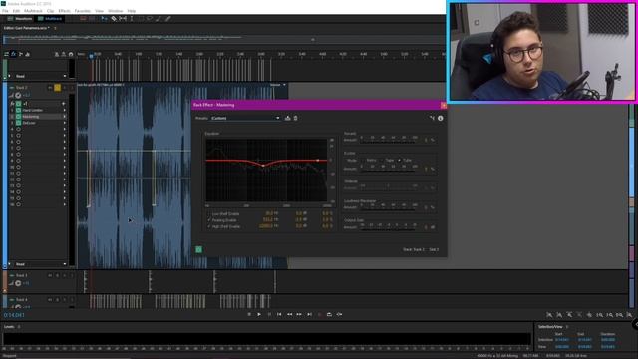Click the Play transport button

(x=259, y=315)
